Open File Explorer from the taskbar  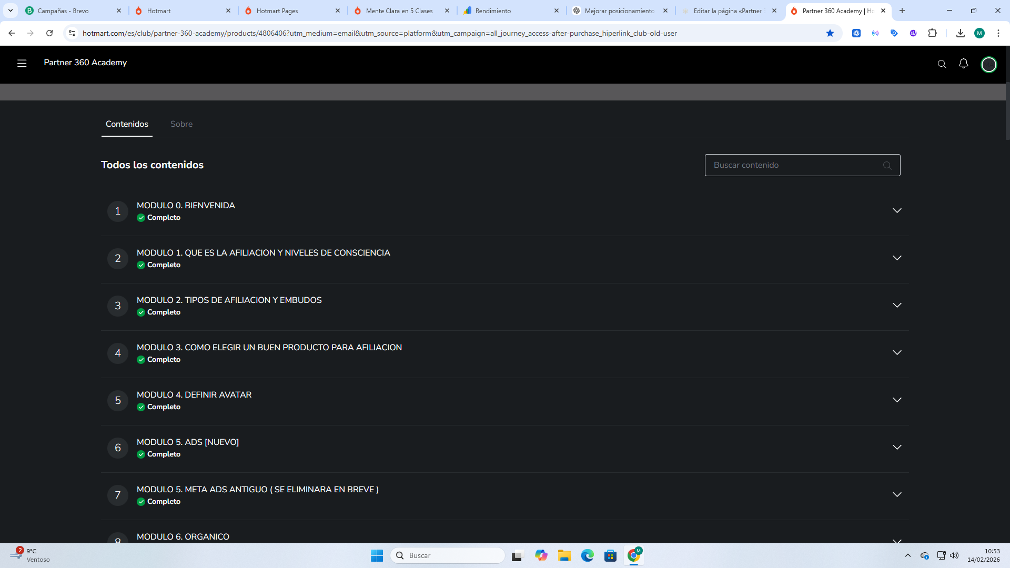coord(564,555)
